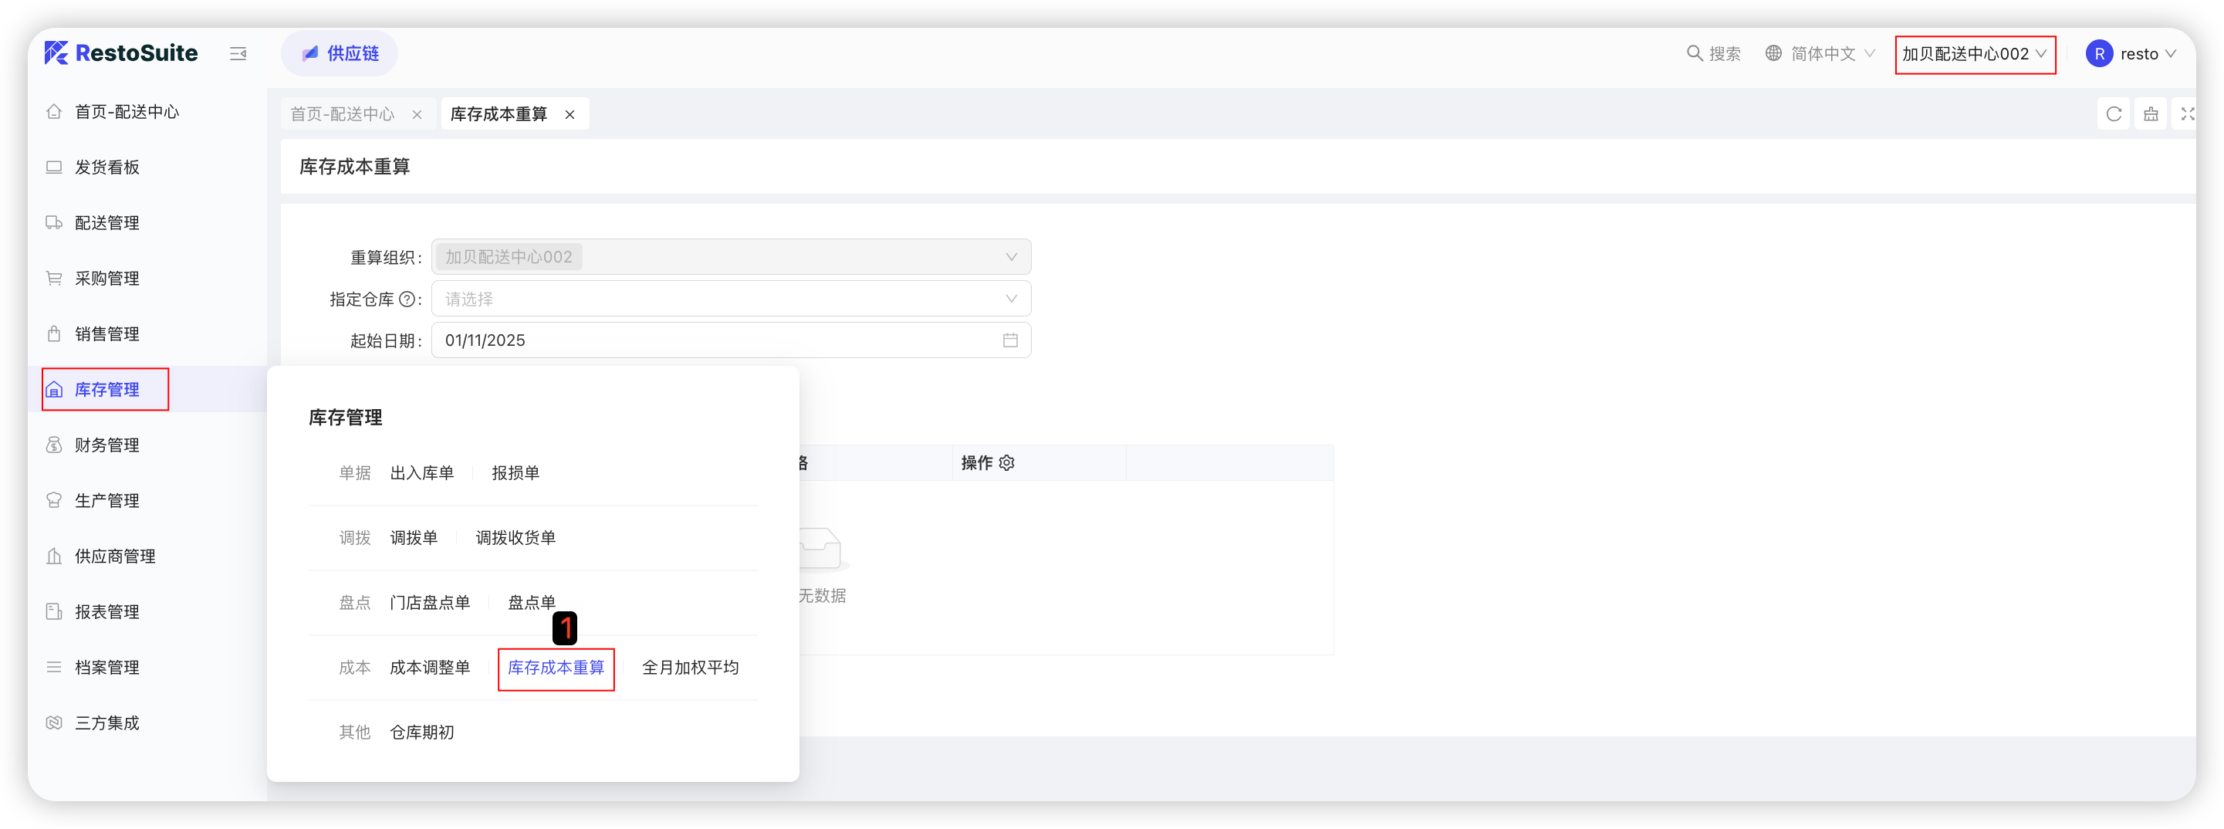Select 采购管理 in sidebar

107,278
